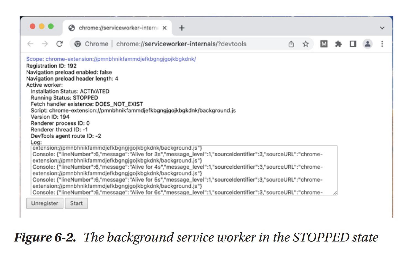Viewport: 400px width, 263px height.
Task: Open the user profile avatar
Action: pyautogui.click(x=368, y=44)
